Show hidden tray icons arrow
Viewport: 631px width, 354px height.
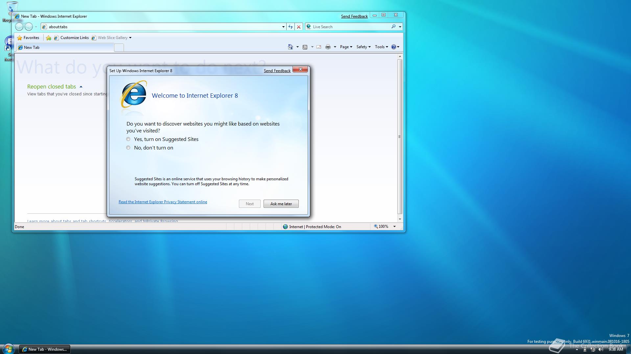point(577,349)
